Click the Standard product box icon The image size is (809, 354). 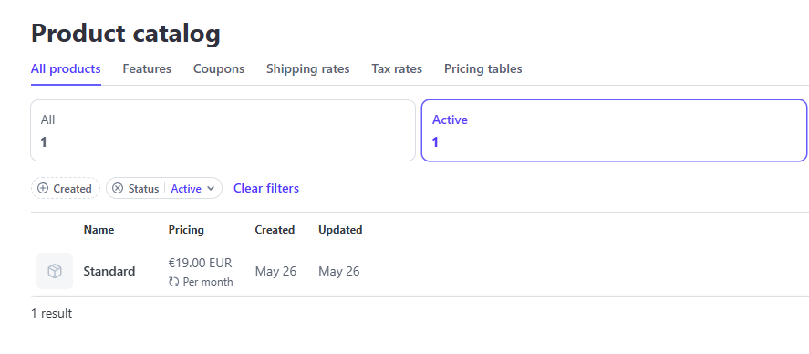(55, 271)
